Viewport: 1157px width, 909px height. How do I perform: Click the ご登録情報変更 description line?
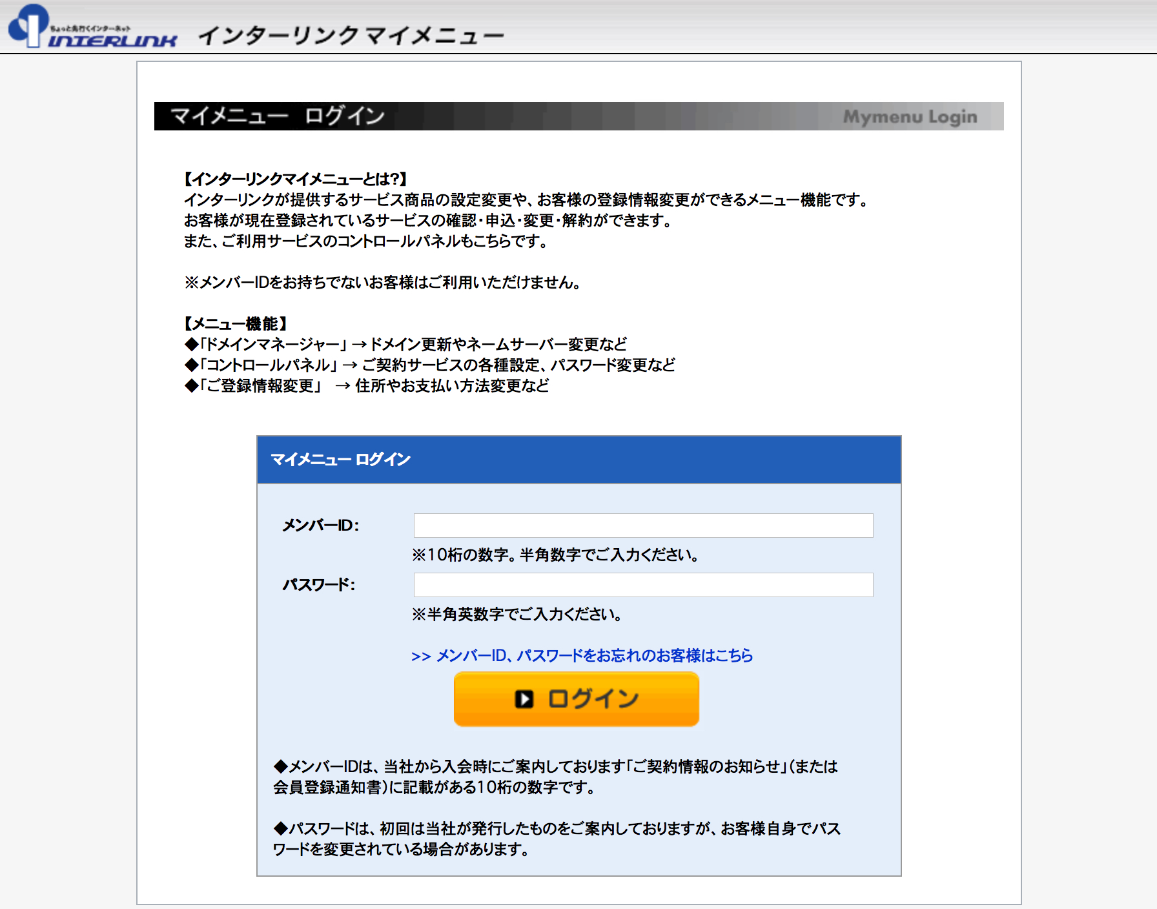367,385
